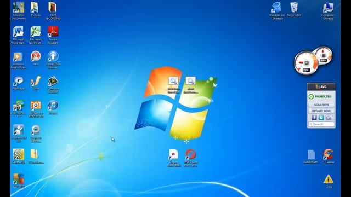Click the large CPU meter dial
The image size is (351, 197).
[x=305, y=63]
